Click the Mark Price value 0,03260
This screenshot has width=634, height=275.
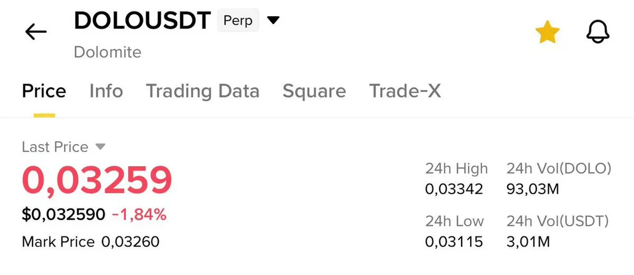(130, 242)
